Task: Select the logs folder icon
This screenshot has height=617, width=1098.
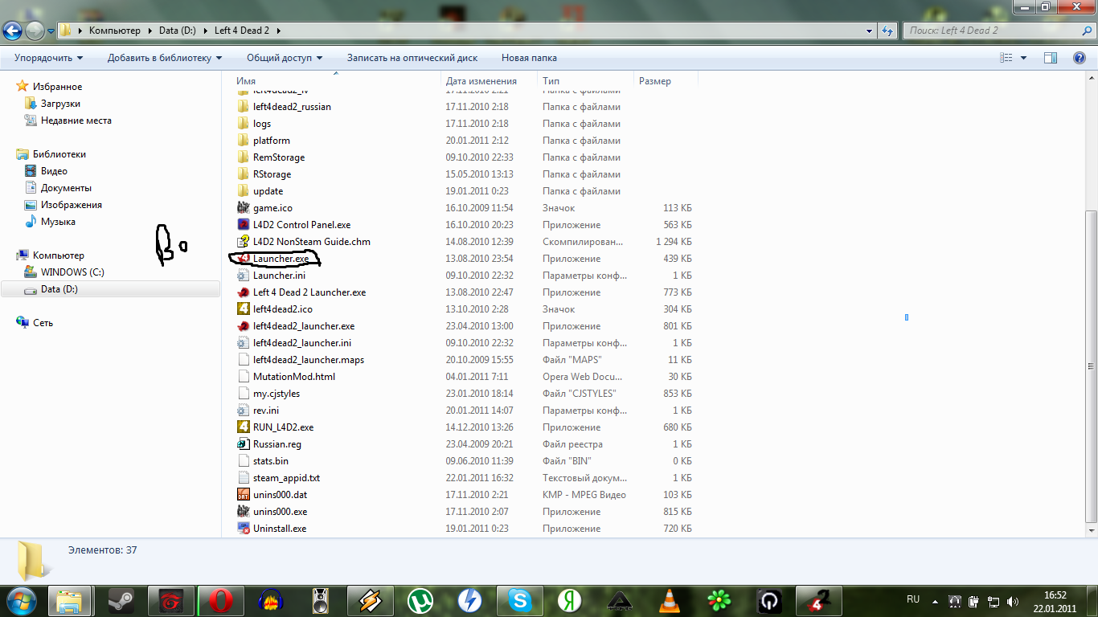Action: tap(244, 124)
